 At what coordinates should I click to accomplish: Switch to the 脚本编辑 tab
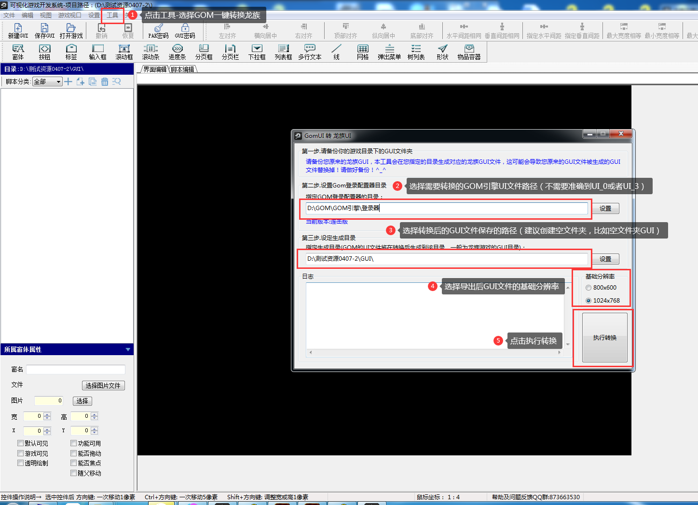click(183, 69)
